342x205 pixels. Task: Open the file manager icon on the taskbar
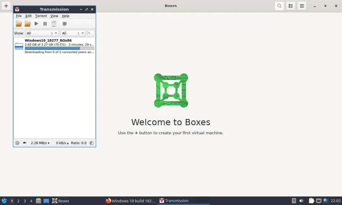click(x=38, y=201)
